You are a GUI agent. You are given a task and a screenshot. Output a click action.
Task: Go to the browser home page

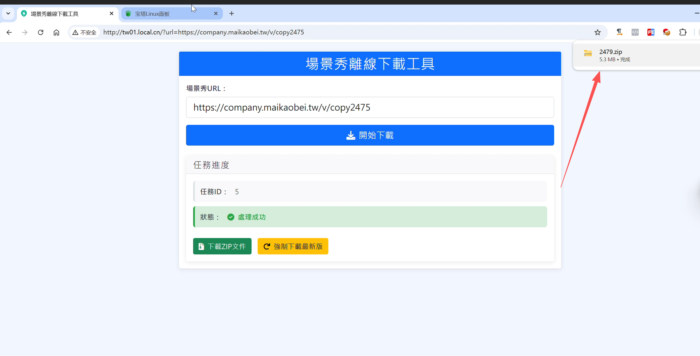[x=56, y=32]
